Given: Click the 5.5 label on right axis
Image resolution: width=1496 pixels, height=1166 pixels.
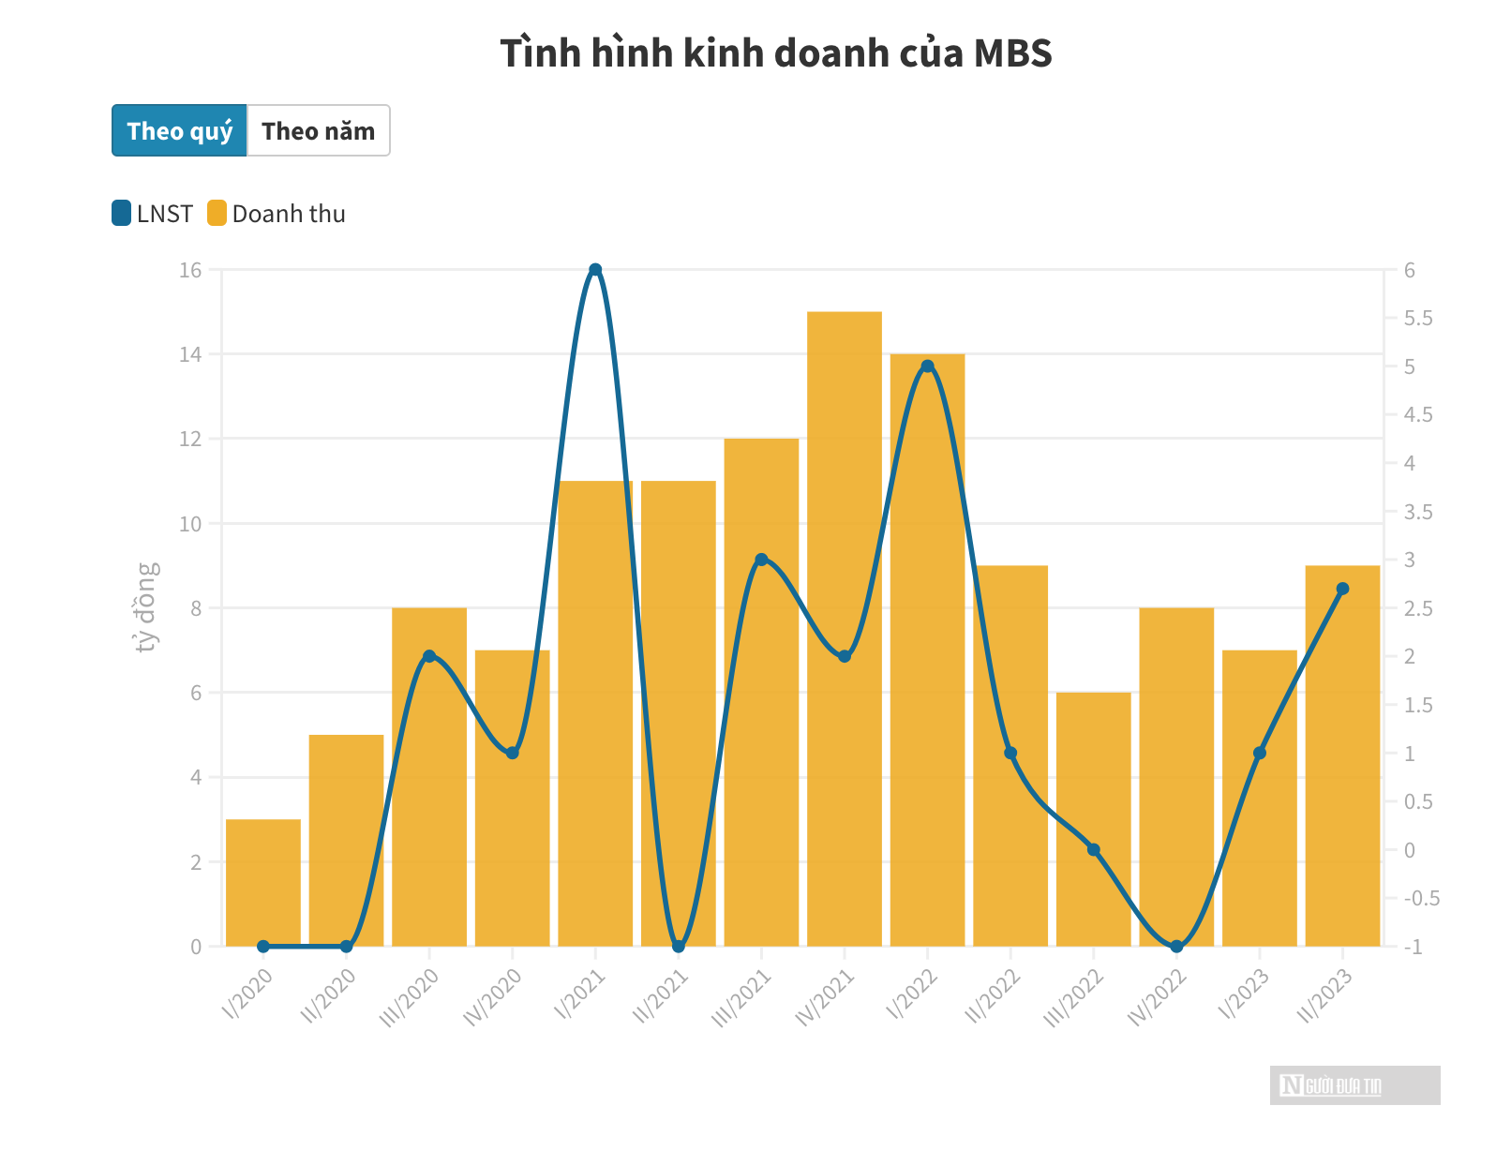Looking at the screenshot, I should click(x=1418, y=319).
